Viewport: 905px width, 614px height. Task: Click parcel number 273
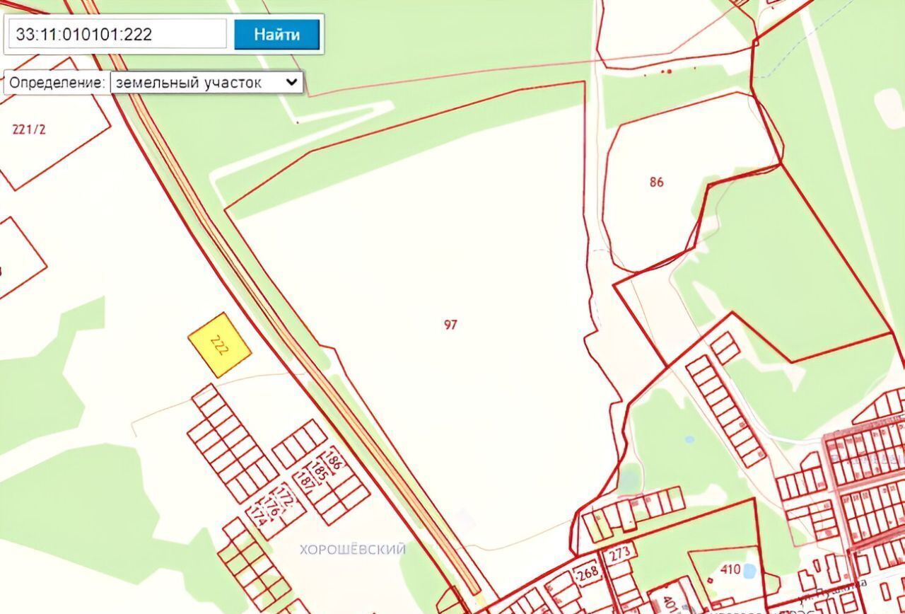(x=619, y=553)
